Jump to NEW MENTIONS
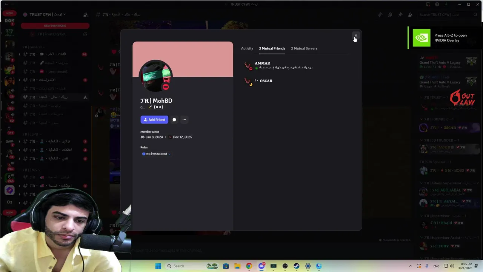This screenshot has height=272, width=483. tap(55, 26)
